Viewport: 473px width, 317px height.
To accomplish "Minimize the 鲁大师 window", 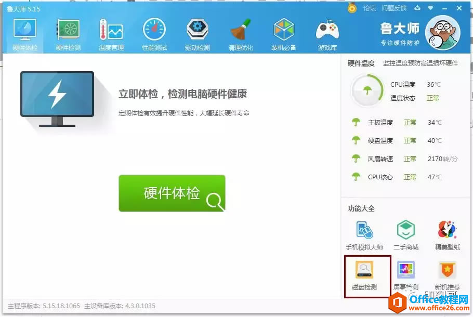I will 444,9.
